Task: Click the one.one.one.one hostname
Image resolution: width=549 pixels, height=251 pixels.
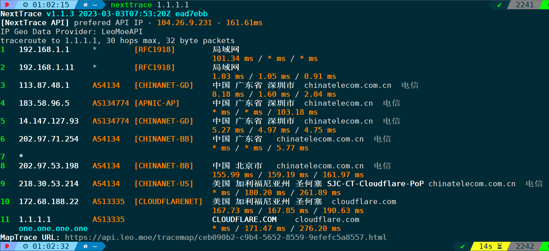Action: tap(53, 229)
